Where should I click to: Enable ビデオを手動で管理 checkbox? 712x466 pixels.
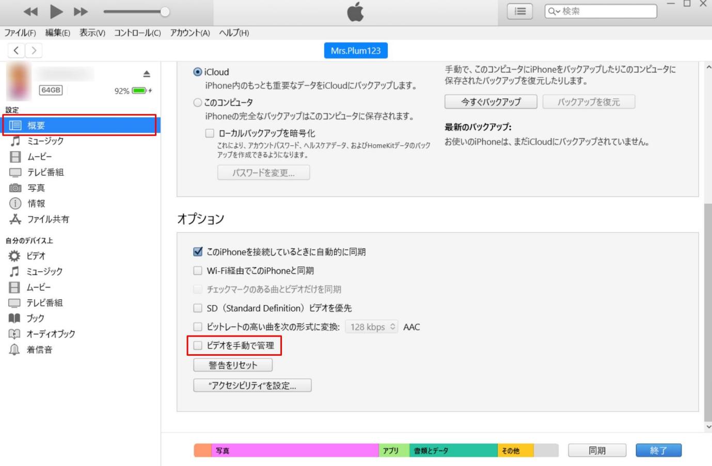pos(198,345)
